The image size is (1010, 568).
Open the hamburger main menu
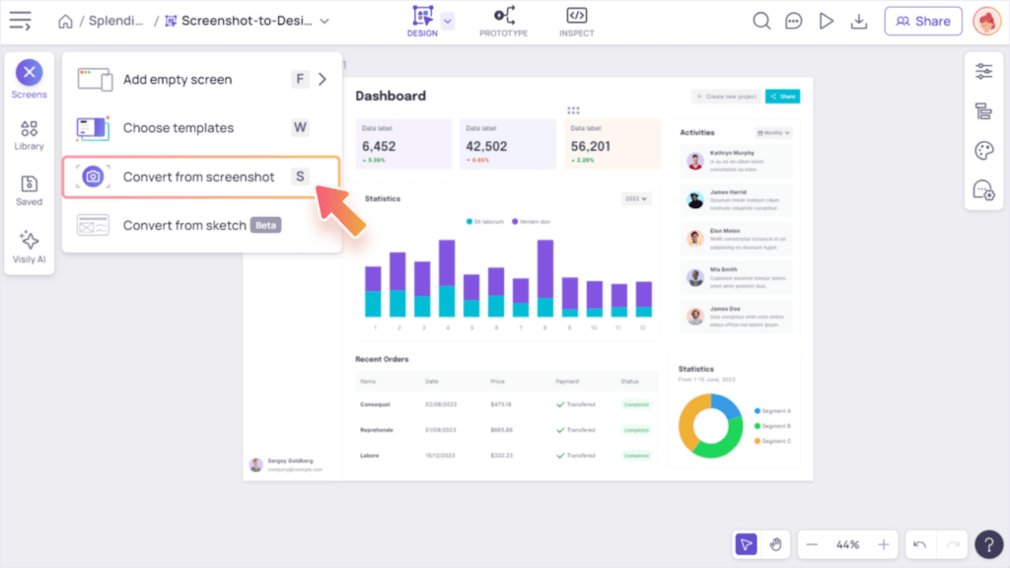(20, 21)
